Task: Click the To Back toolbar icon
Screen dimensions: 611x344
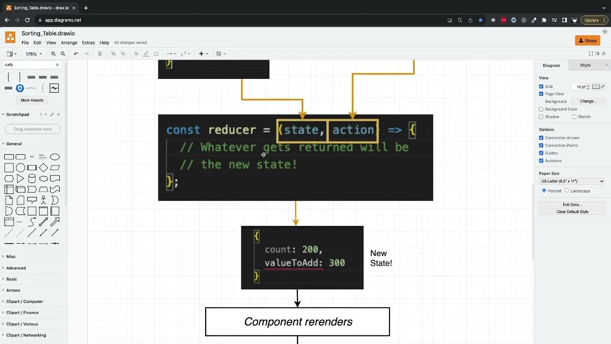Action: [x=123, y=54]
